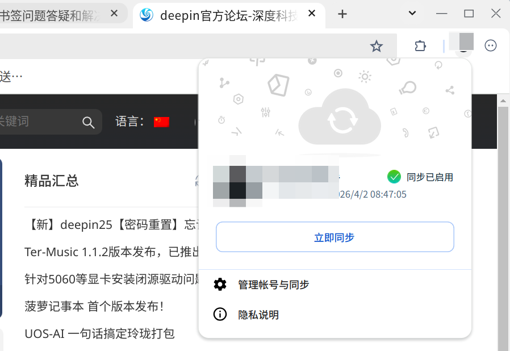Open the UOS-AI 一句话搞定玲珑打包 post
The height and width of the screenshot is (351, 510).
point(99,334)
